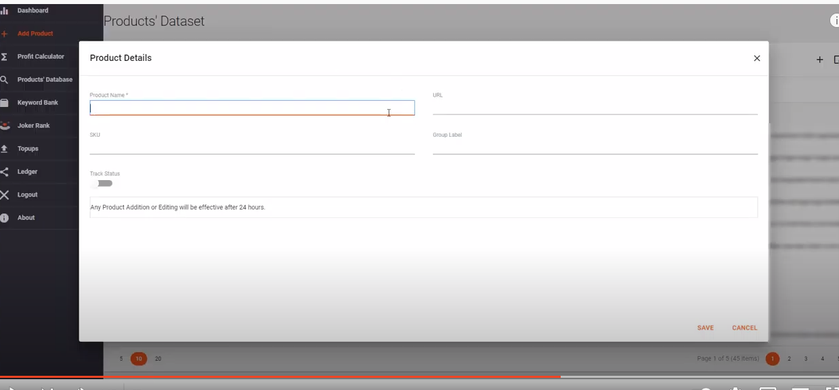Click the Topups upload icon

click(x=4, y=149)
